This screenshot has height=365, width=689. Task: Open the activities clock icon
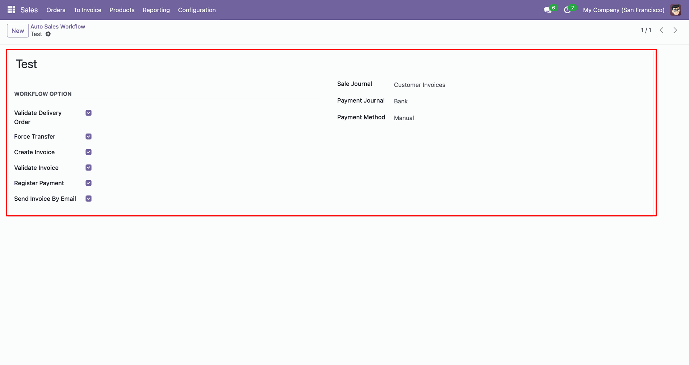pyautogui.click(x=567, y=10)
